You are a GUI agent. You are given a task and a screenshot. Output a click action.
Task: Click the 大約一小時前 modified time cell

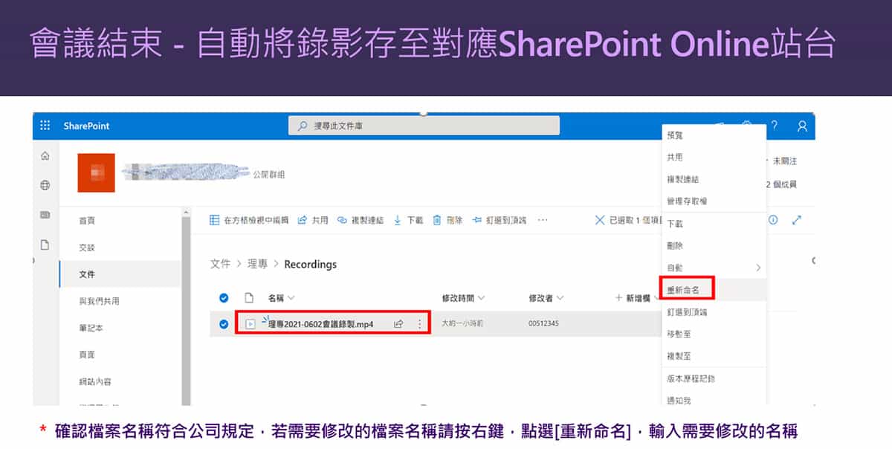click(462, 324)
